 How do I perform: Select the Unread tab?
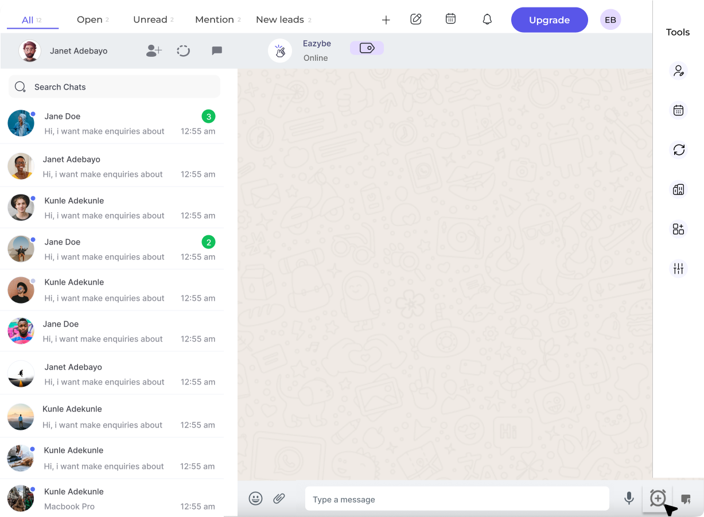coord(154,20)
